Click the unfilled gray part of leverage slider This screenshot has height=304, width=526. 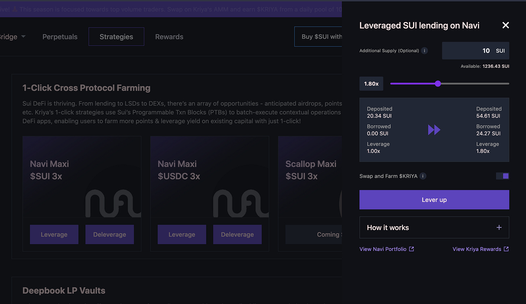pyautogui.click(x=475, y=84)
